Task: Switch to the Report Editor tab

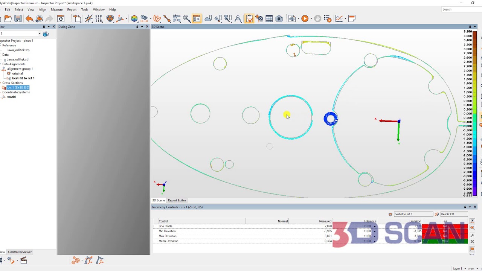Action: tap(177, 200)
